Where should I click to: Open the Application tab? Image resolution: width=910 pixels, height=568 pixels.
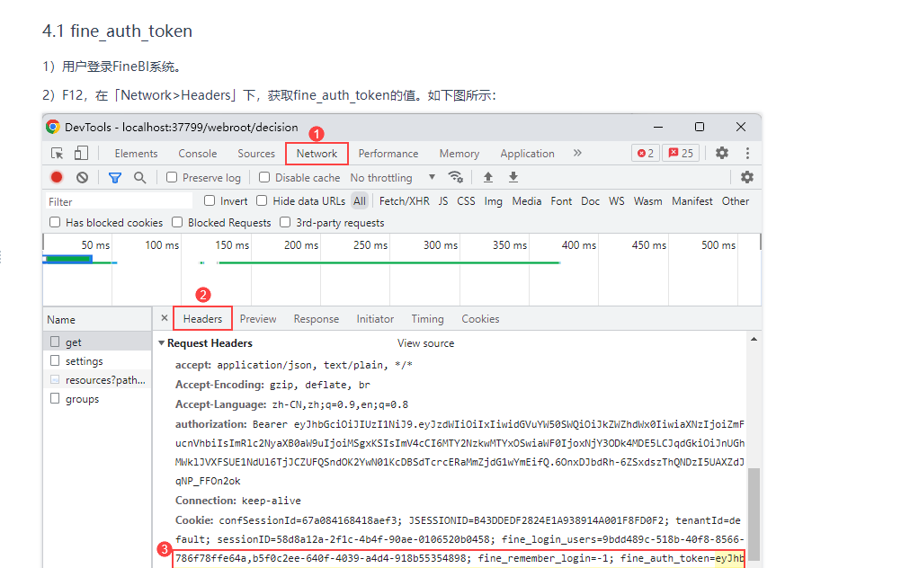(527, 153)
